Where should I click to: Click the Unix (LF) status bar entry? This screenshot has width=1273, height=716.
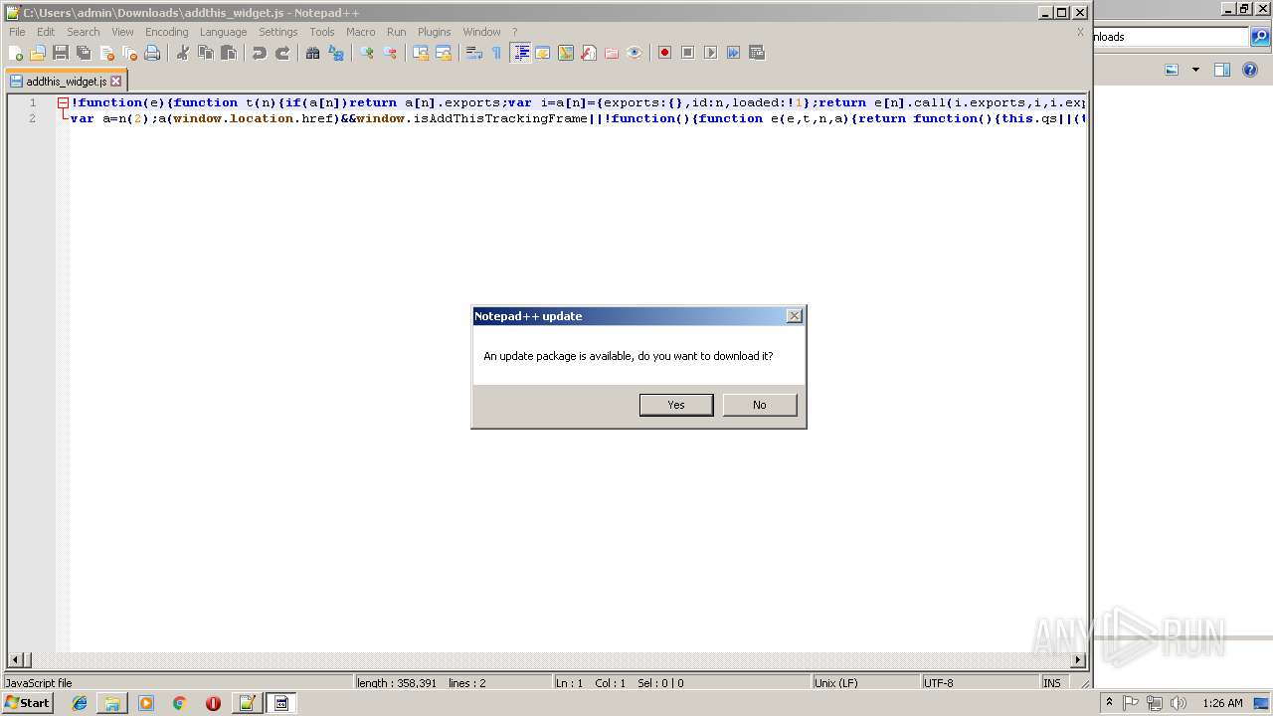(865, 683)
